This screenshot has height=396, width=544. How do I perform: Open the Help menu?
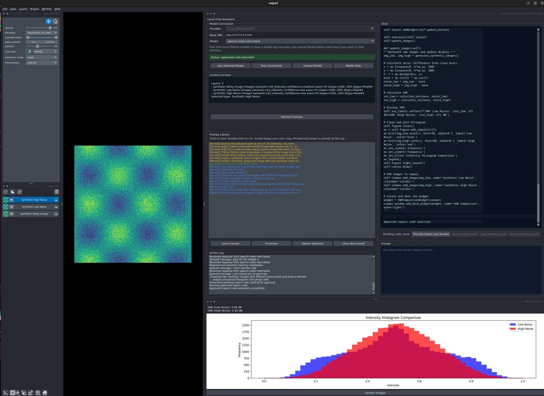coord(58,9)
